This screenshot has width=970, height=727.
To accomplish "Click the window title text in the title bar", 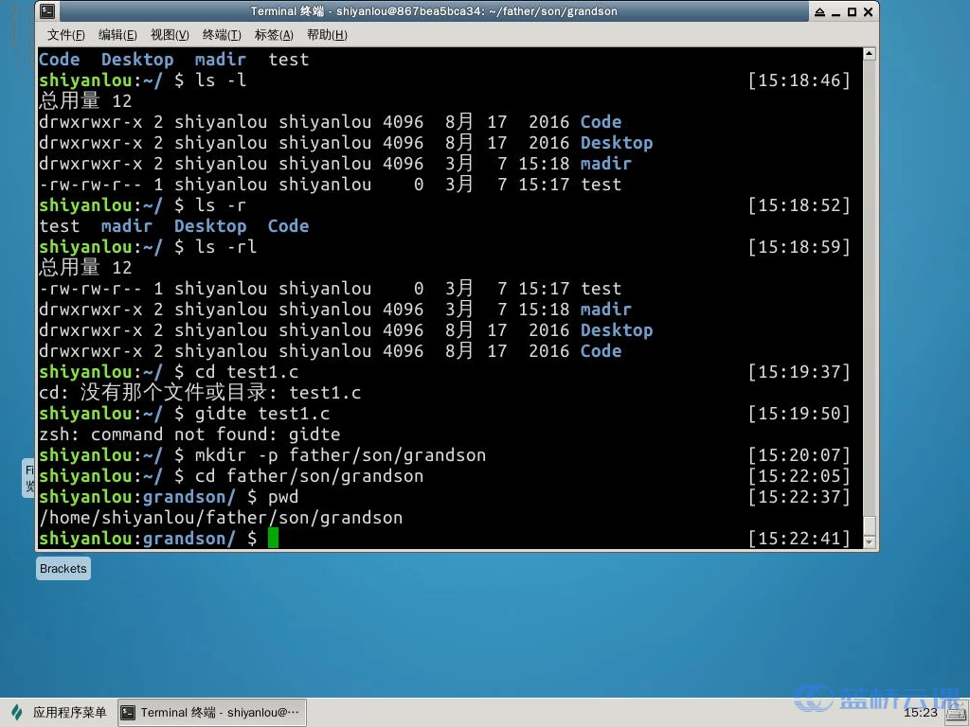I will pyautogui.click(x=434, y=11).
